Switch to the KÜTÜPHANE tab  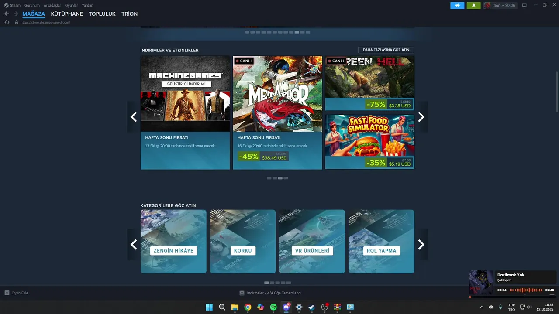[x=67, y=14]
